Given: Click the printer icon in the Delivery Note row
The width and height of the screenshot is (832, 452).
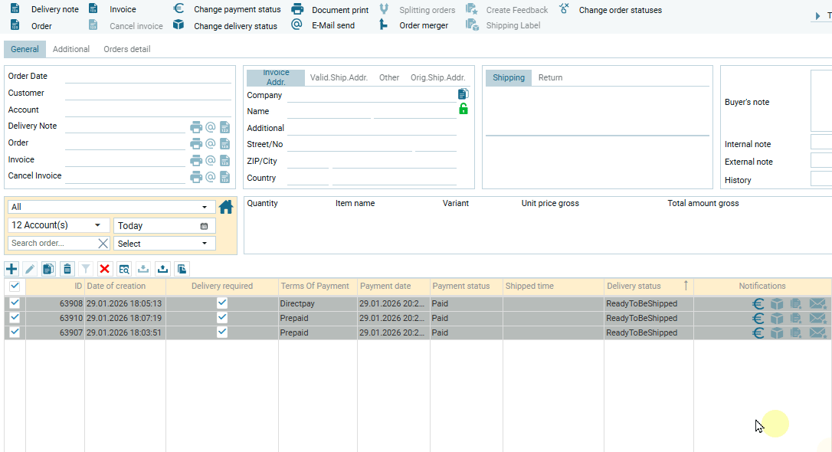Looking at the screenshot, I should pyautogui.click(x=196, y=127).
